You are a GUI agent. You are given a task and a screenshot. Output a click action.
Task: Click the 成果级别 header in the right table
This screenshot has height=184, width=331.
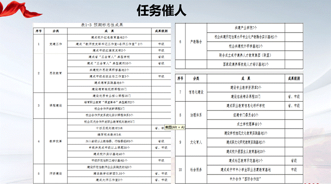tap(294, 78)
